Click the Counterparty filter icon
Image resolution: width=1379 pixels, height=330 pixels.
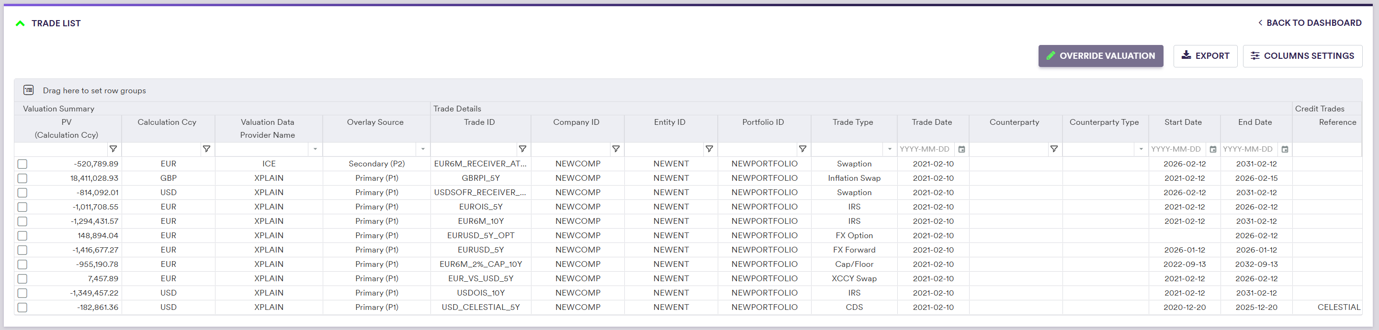coord(1053,149)
